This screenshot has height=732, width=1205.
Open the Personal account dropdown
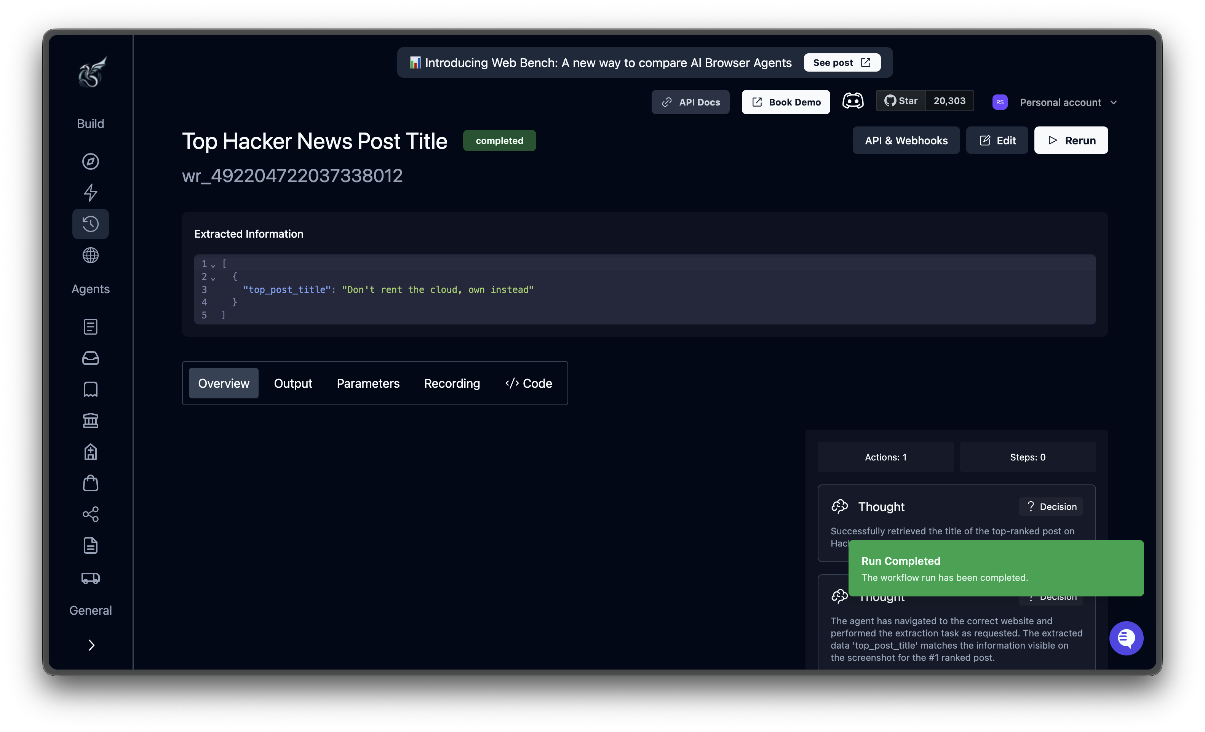click(1068, 102)
